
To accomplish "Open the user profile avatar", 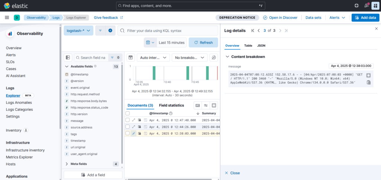I will 375,6.
